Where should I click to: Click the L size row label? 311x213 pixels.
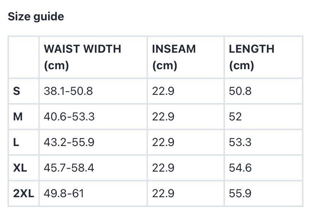tap(16, 142)
